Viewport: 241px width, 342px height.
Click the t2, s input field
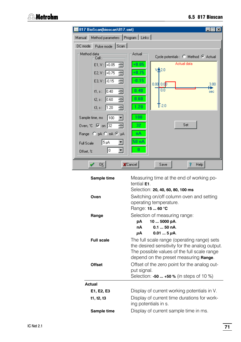[x=112, y=99]
